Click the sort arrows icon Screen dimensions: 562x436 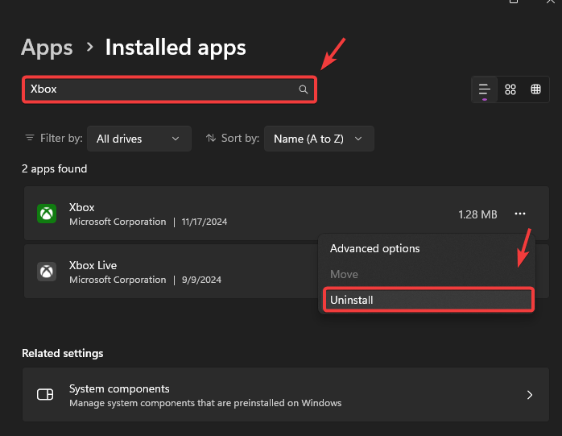click(211, 139)
